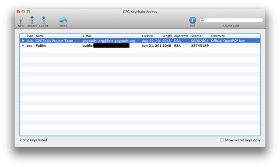Click the RSA algorithm cell
The image size is (280, 167).
click(177, 46)
